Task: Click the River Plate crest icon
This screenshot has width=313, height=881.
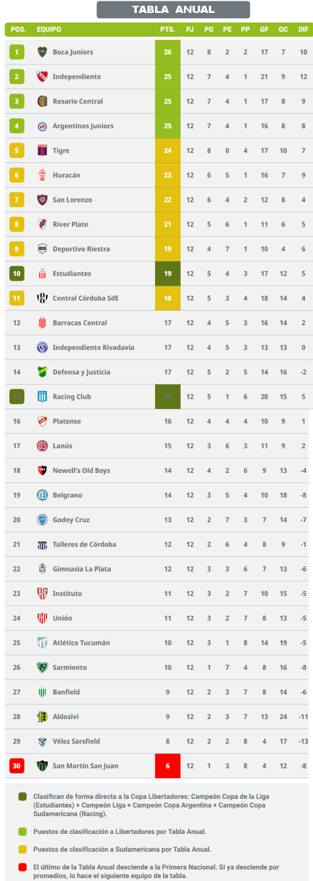Action: (x=42, y=224)
